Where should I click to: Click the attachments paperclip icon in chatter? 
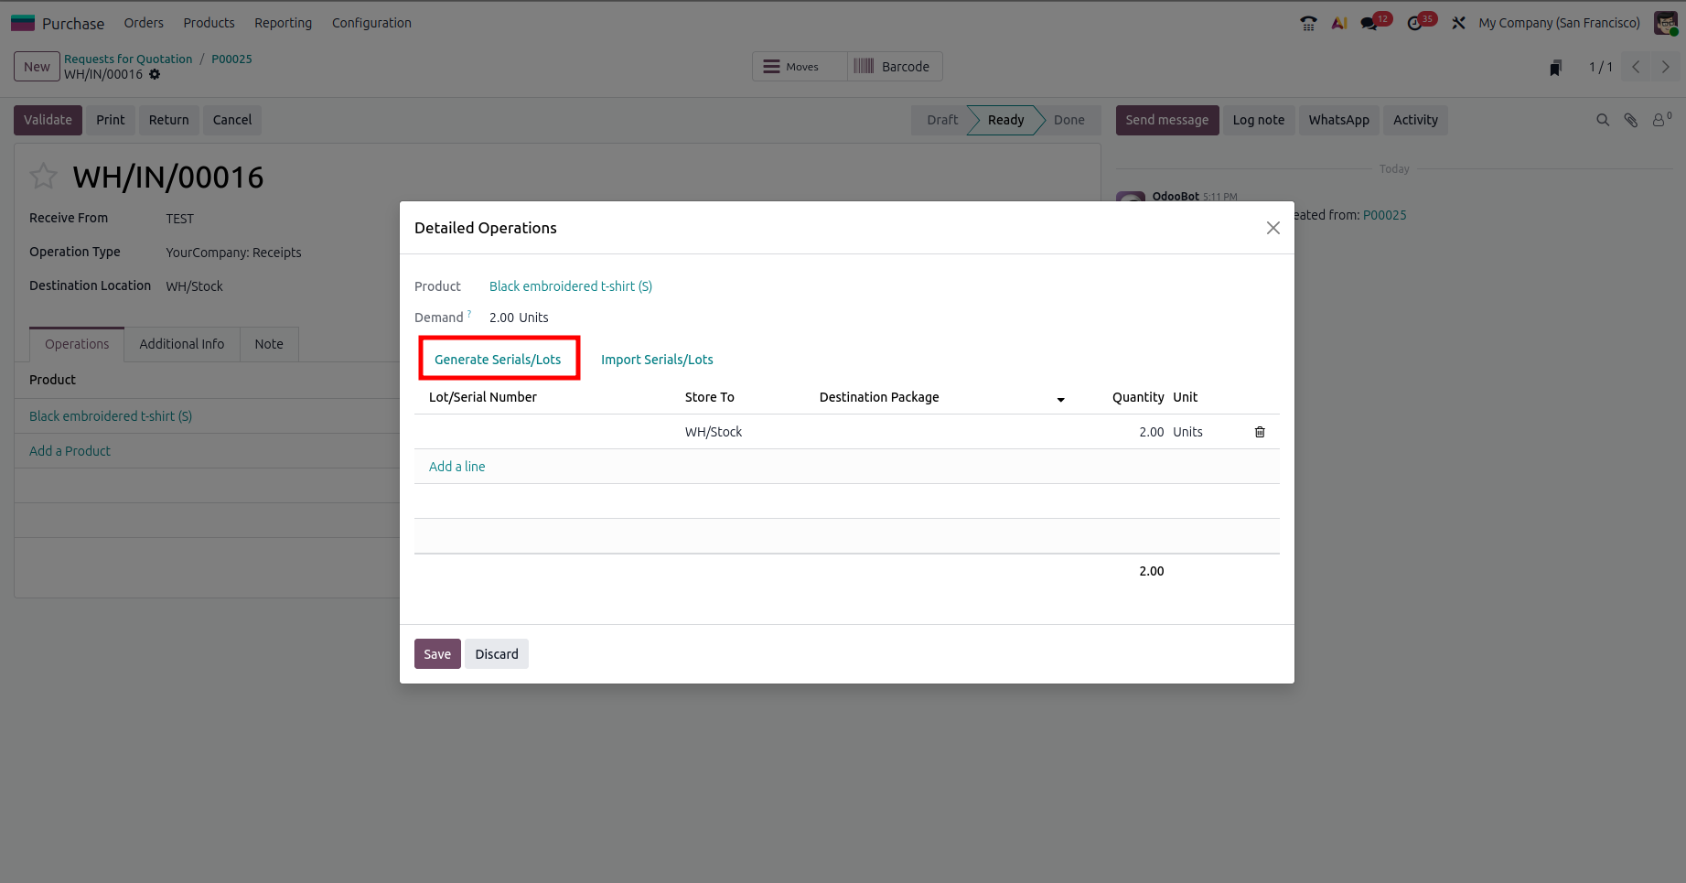1630,120
